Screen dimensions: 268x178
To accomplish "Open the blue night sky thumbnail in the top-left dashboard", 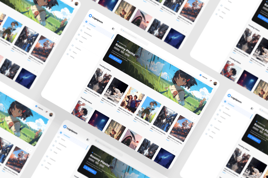I will (26, 78).
